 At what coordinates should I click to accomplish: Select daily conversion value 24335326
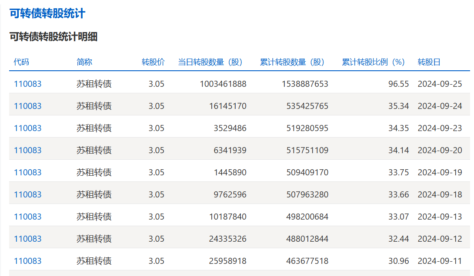point(228,239)
